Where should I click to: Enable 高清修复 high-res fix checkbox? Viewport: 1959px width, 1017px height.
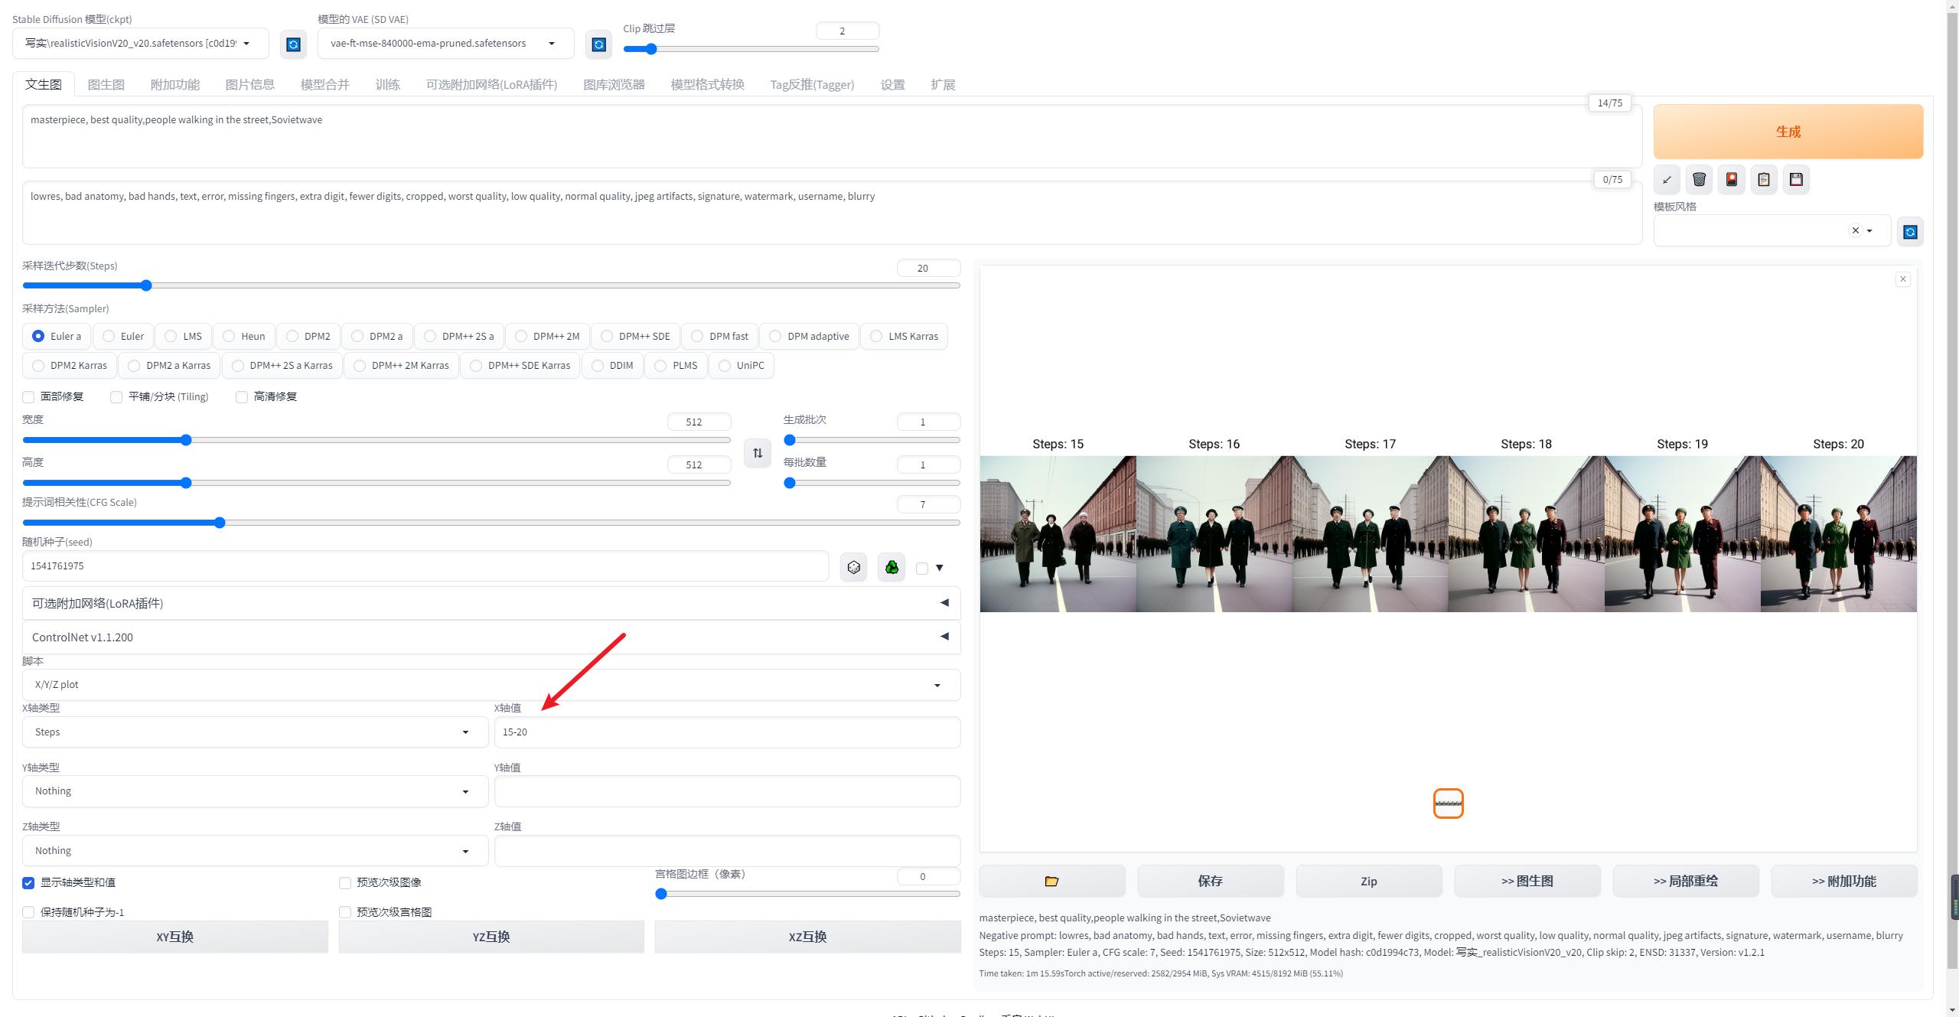(x=241, y=396)
